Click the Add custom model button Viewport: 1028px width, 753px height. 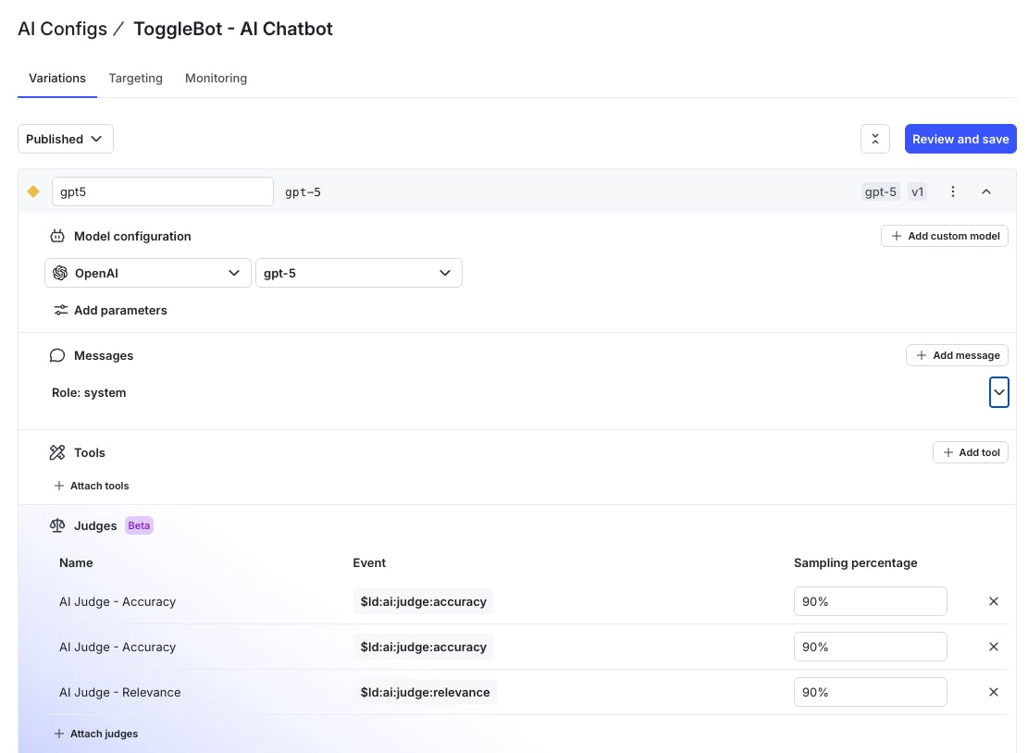[x=945, y=236]
